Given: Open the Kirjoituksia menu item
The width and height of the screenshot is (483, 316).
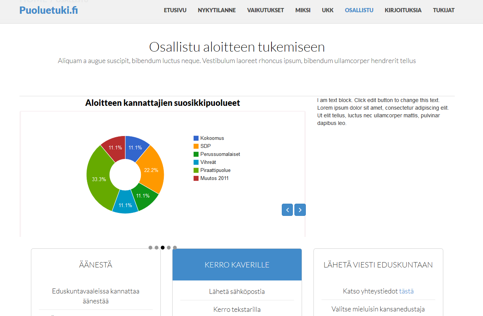Looking at the screenshot, I should tap(403, 10).
